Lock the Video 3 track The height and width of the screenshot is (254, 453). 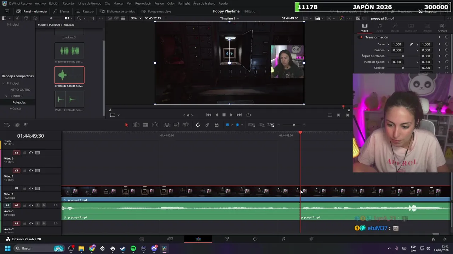point(24,153)
